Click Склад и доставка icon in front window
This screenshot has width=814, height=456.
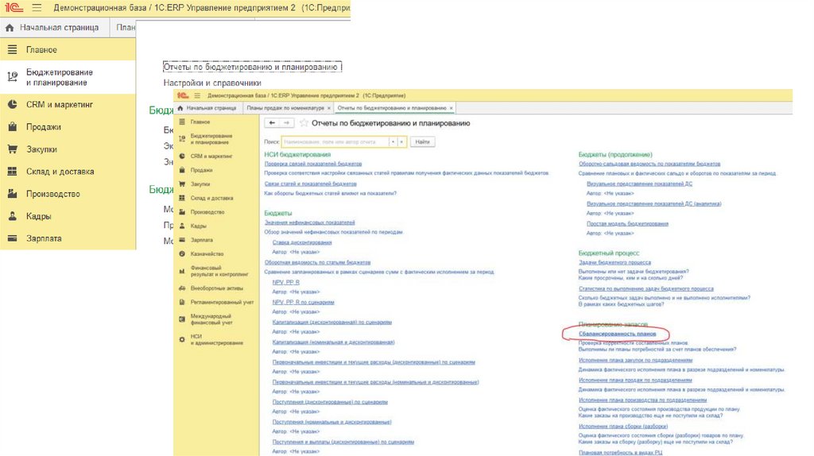click(182, 198)
